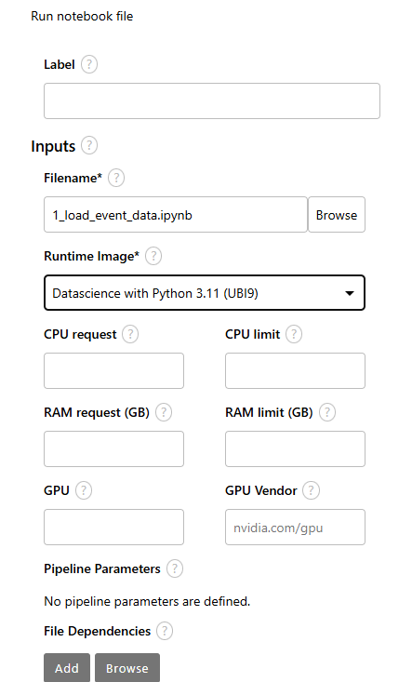The width and height of the screenshot is (412, 682).
Task: Click the help icon beside Filename
Action: pyautogui.click(x=116, y=178)
